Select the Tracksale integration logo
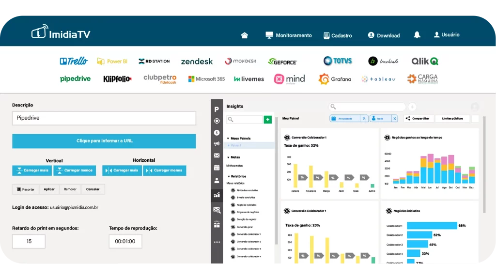 [384, 61]
